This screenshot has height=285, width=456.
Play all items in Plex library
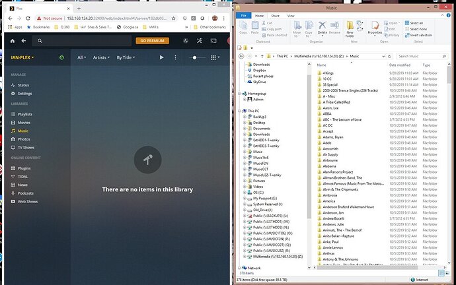[x=161, y=57]
